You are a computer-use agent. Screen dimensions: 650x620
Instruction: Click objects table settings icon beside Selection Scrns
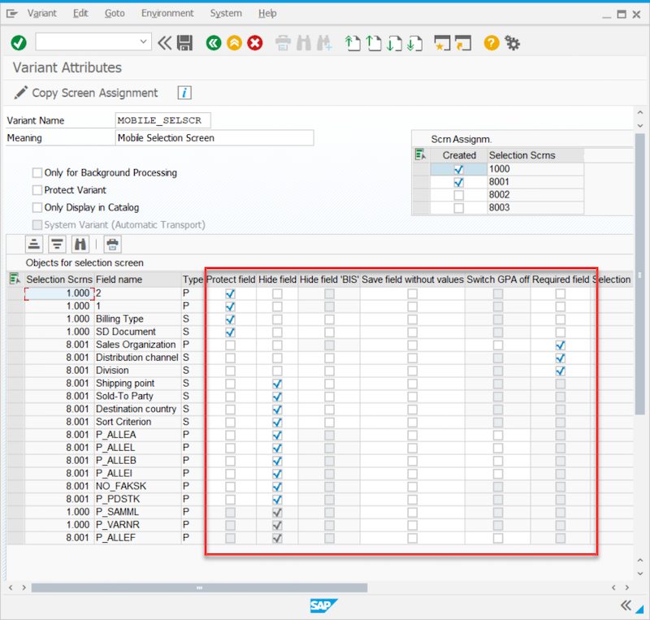pos(15,279)
